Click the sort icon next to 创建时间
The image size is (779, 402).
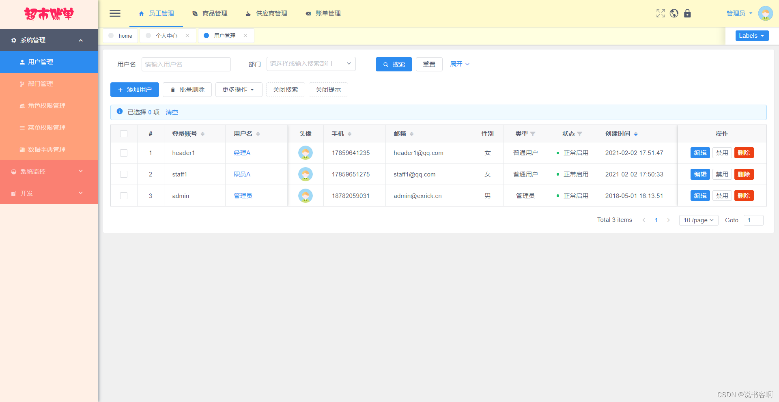636,134
